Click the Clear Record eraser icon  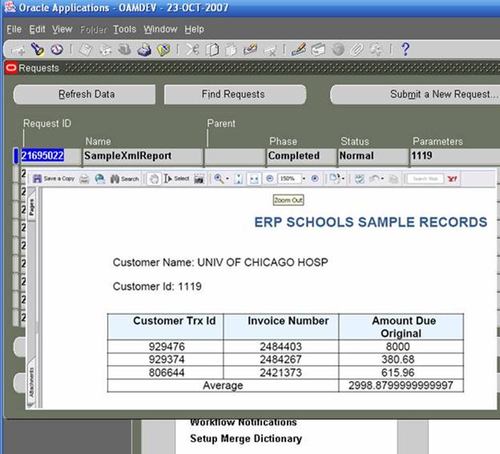point(250,49)
